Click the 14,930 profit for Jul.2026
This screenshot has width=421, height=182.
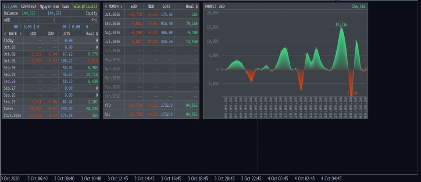[x=192, y=42]
